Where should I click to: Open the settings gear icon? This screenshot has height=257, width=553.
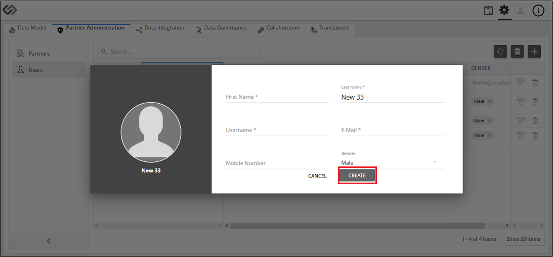(x=504, y=11)
